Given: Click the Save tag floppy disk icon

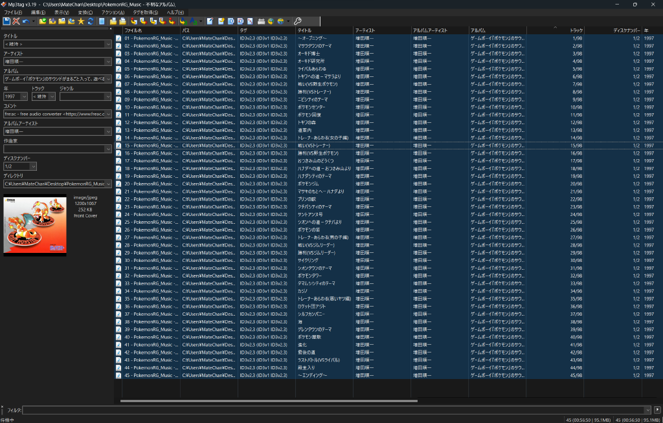Looking at the screenshot, I should point(6,21).
